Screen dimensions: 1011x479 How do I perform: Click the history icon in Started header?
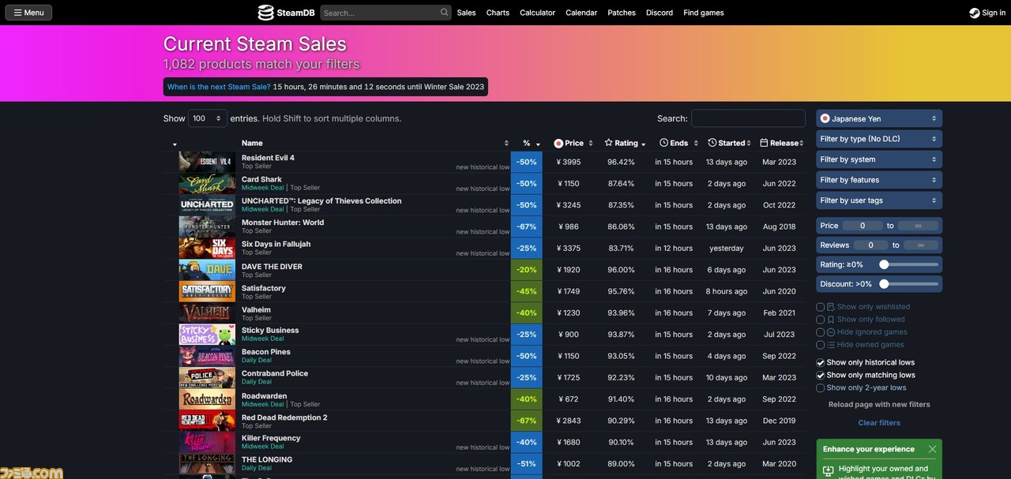tap(712, 143)
